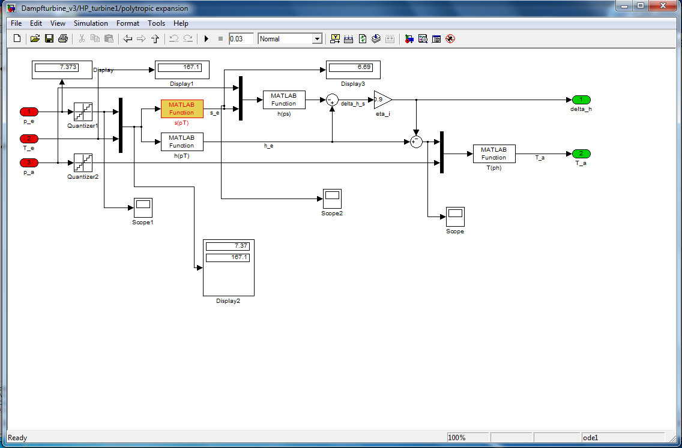Viewport: 682px width, 448px height.
Task: Open the Format menu
Action: [128, 23]
